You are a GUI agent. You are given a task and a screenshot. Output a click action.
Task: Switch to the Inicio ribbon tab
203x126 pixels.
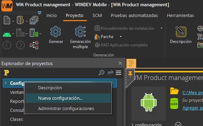point(52,16)
